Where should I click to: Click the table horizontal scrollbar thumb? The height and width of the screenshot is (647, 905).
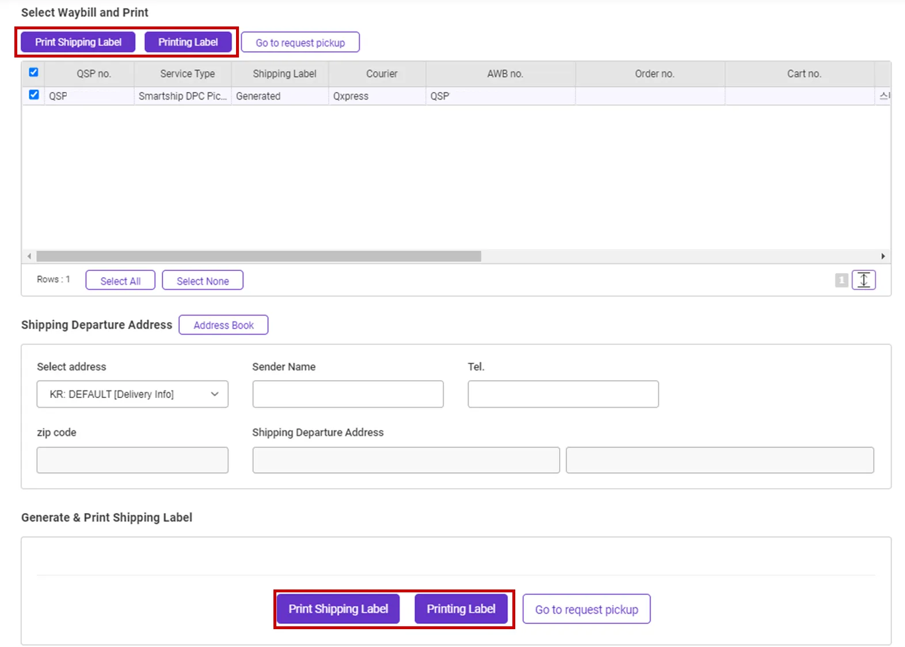258,256
